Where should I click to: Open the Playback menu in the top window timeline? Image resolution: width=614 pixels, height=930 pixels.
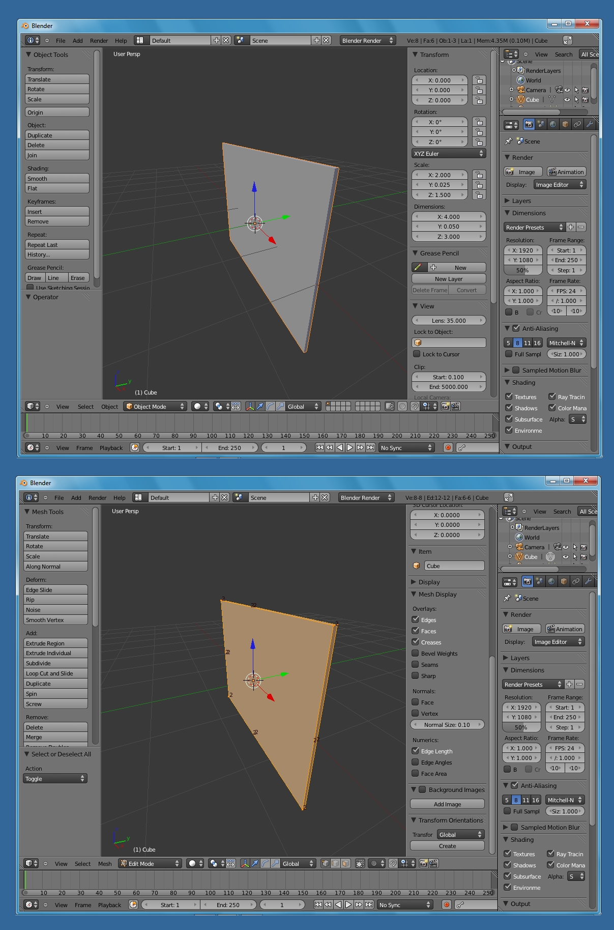pos(111,448)
